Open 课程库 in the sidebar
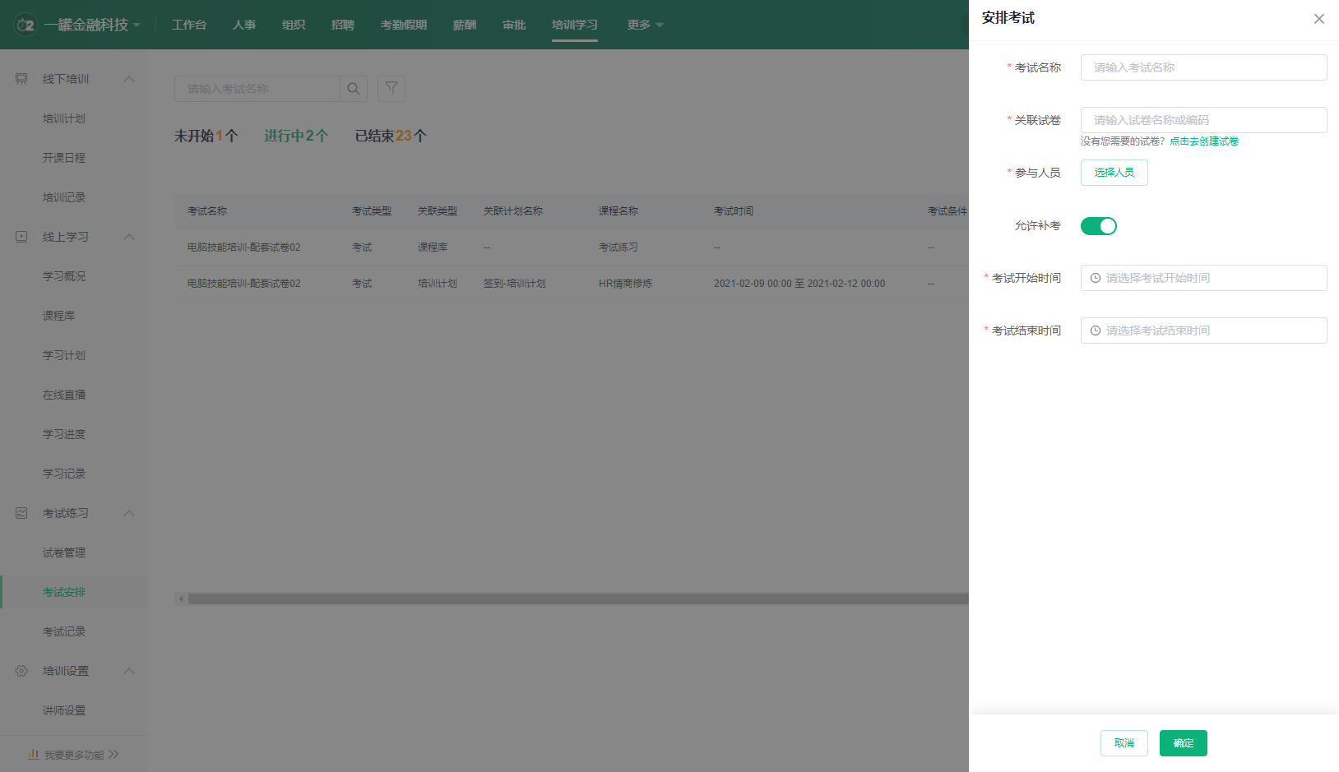Screen dimensions: 1339x772 59,316
